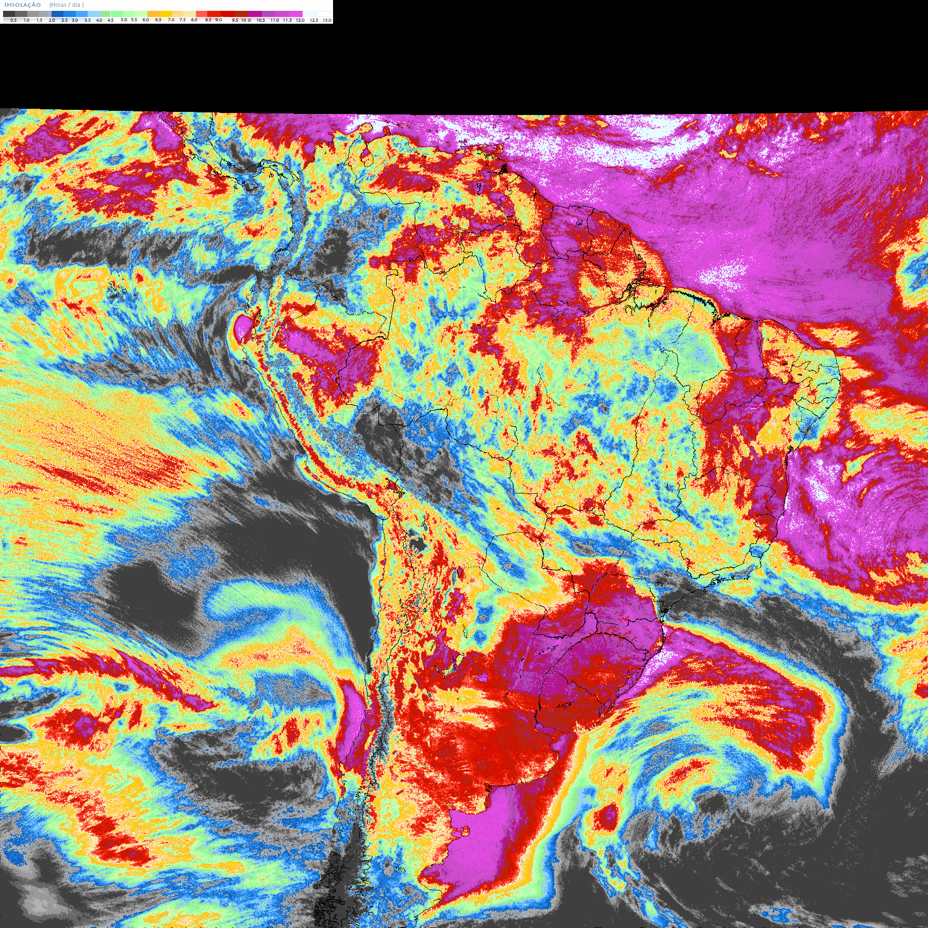Select the 1.0 legend value
The image size is (928, 928).
coord(26,20)
